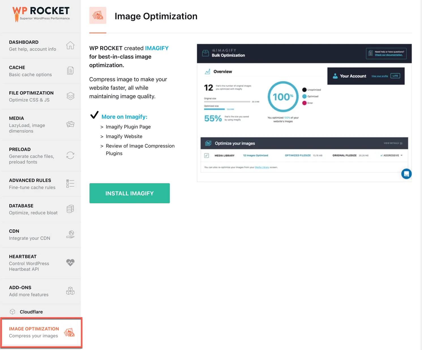This screenshot has height=350, width=422.
Task: Click the Optimized size progress bar
Action: 214,109
